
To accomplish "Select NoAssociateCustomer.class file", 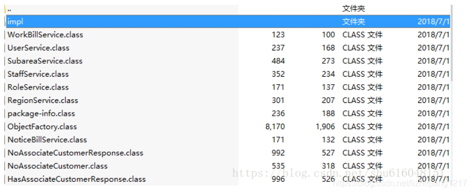I will coord(58,166).
